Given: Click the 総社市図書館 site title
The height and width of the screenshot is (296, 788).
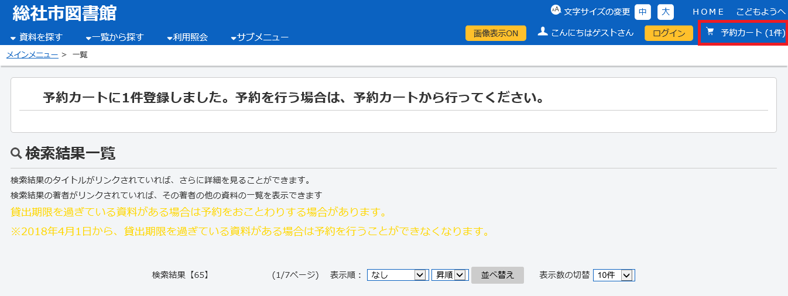Looking at the screenshot, I should (64, 13).
